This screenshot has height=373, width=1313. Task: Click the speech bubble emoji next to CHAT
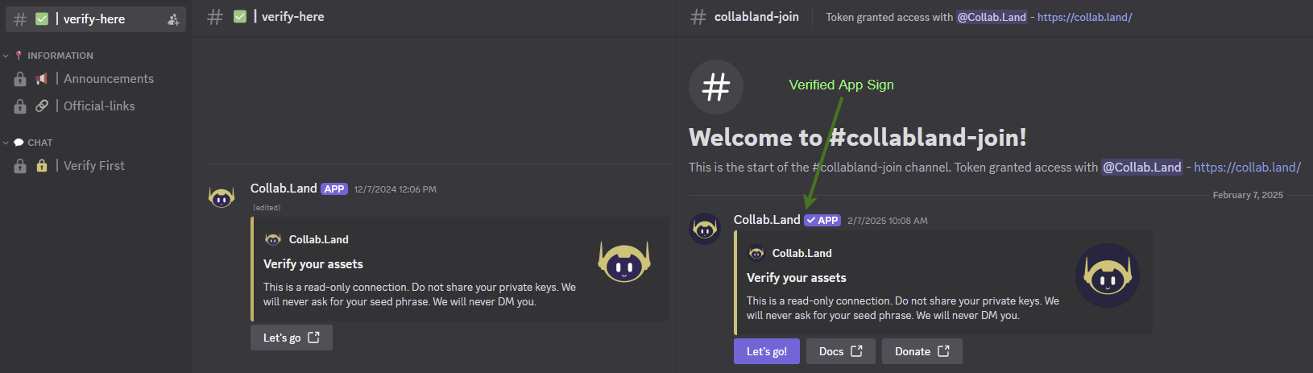coord(19,143)
